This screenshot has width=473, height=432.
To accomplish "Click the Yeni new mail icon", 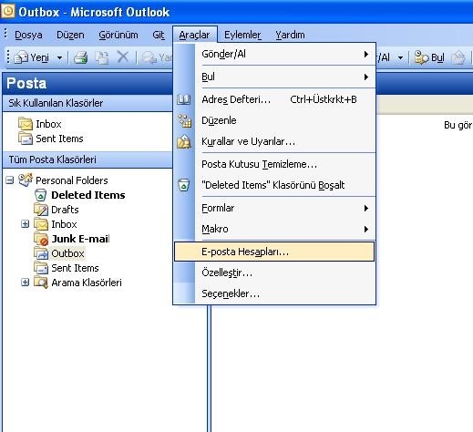I will pos(21,57).
